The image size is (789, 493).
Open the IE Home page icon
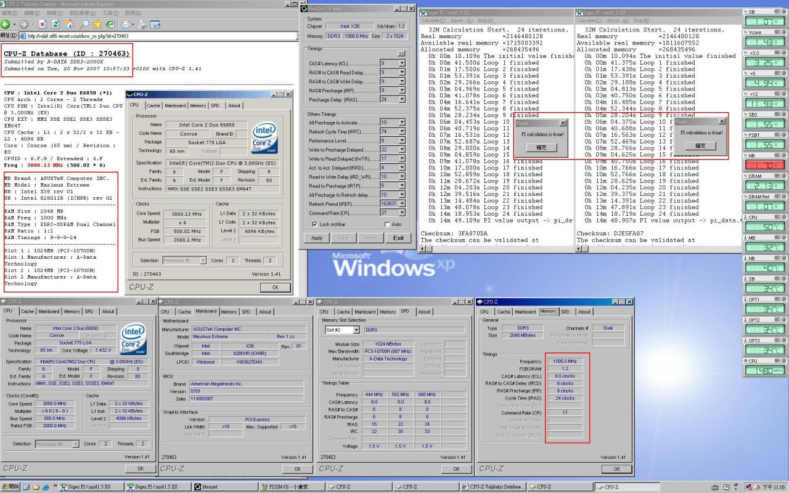pyautogui.click(x=69, y=24)
